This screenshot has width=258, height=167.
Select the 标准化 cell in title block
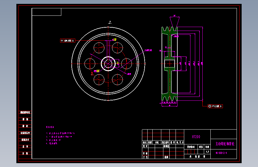tap(166, 146)
